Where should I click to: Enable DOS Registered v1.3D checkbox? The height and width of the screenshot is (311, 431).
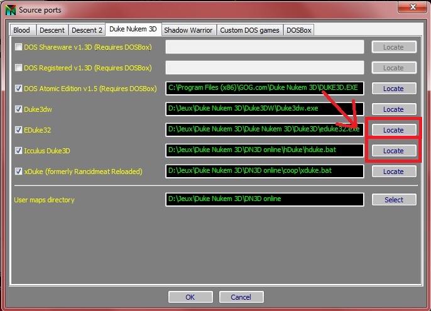pyautogui.click(x=18, y=68)
